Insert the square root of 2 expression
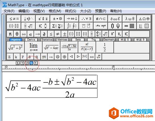The height and width of the screenshot is (121, 155). coord(98,57)
